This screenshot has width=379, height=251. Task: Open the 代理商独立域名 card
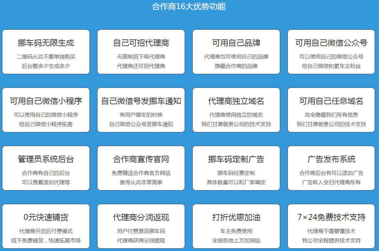[236, 110]
